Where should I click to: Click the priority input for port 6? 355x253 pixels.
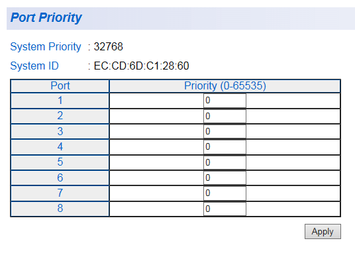[x=225, y=177]
